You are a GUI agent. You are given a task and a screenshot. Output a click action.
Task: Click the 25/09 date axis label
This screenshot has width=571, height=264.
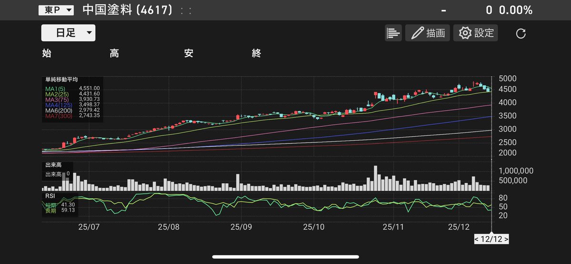241,226
